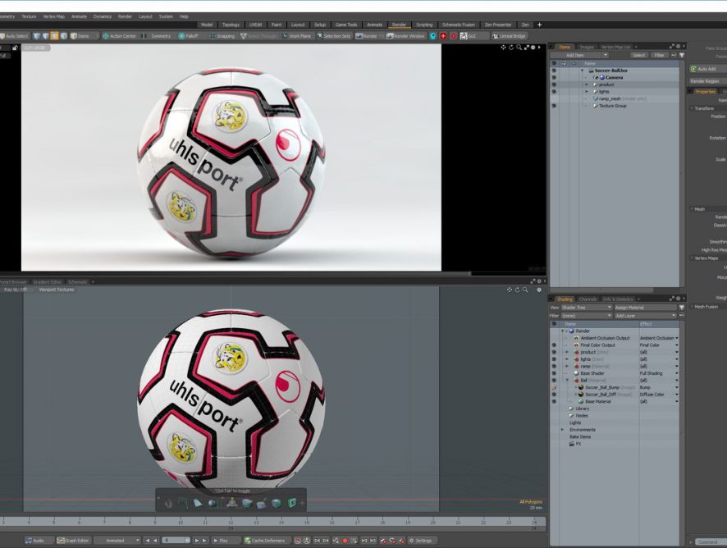The height and width of the screenshot is (548, 727).
Task: Click frame 12 on the timeline ruler
Action: coord(231,521)
